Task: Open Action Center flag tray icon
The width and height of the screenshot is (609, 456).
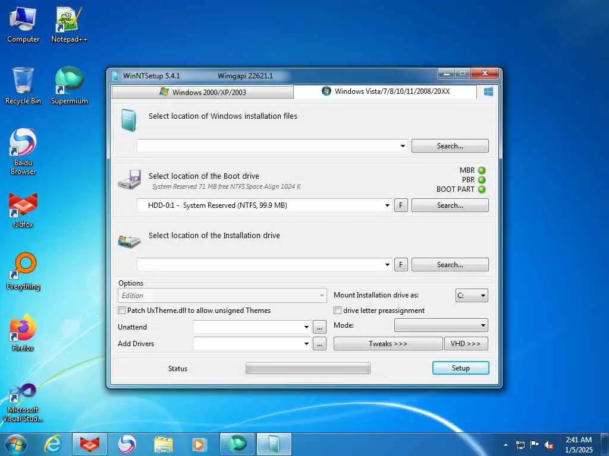Action: [x=535, y=445]
